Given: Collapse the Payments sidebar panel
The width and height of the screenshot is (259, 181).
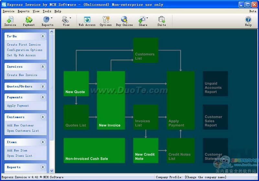Looking at the screenshot, I should coord(43,97).
